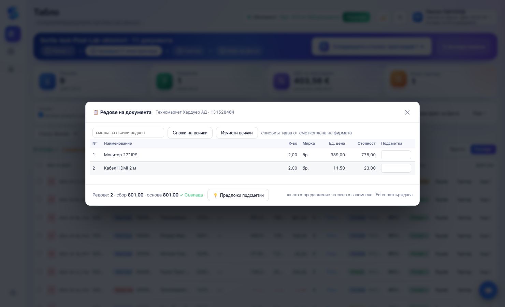Click the chat bubble icon in background page

tap(488, 290)
